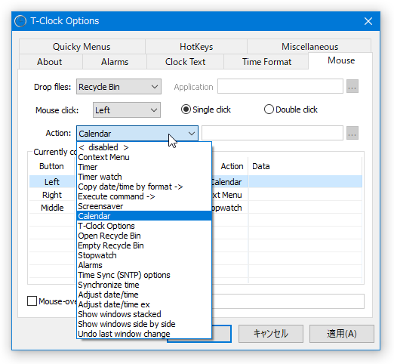Click the 適用(A) apply button
Screen dimensions: 394x364
click(342, 334)
